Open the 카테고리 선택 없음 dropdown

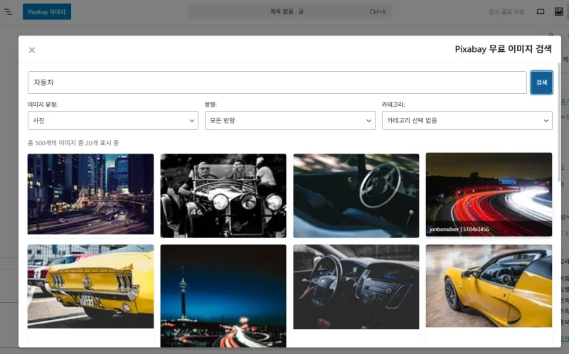[x=467, y=121]
